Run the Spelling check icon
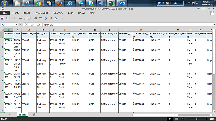 coord(46,18)
